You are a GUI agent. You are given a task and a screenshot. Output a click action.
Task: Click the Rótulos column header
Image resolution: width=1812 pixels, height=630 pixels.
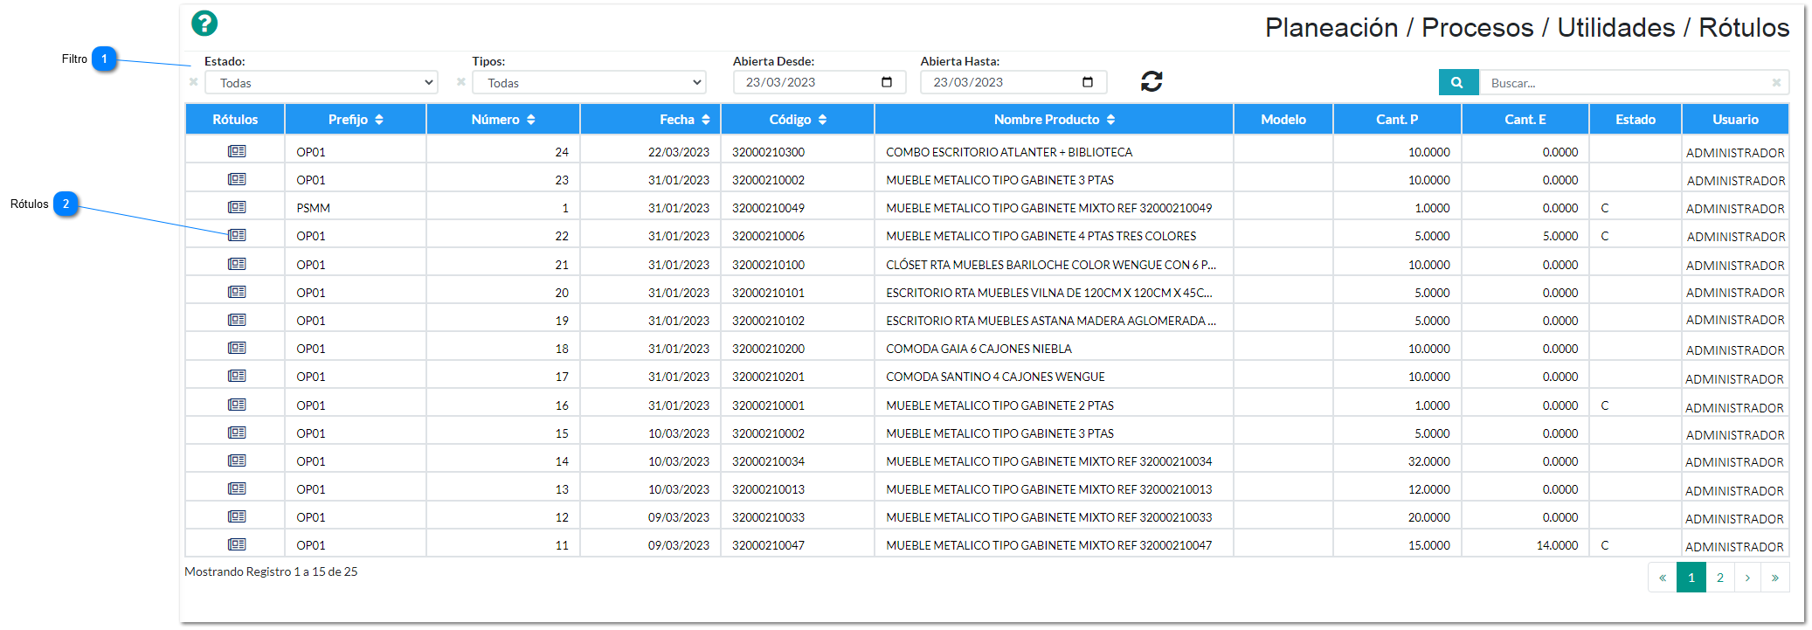point(235,119)
